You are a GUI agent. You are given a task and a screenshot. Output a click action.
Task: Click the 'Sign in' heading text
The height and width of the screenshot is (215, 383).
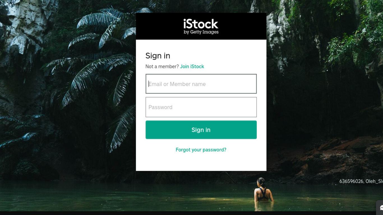158,56
